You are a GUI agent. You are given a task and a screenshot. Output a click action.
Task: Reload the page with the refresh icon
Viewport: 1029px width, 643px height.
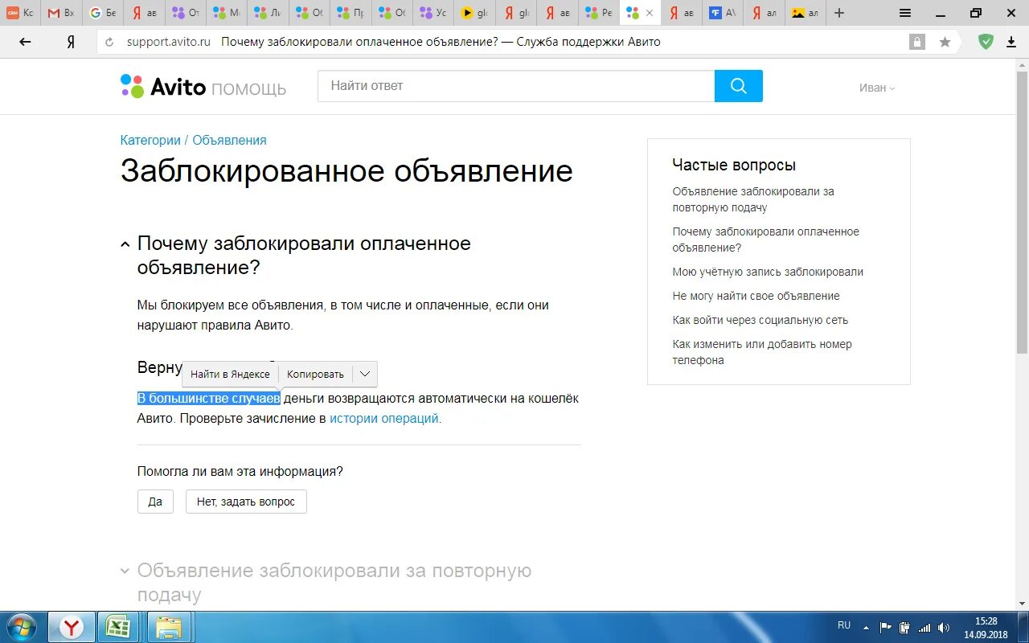pos(110,42)
